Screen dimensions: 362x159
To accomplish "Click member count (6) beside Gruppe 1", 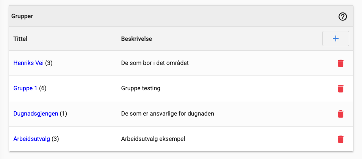I will 43,88.
